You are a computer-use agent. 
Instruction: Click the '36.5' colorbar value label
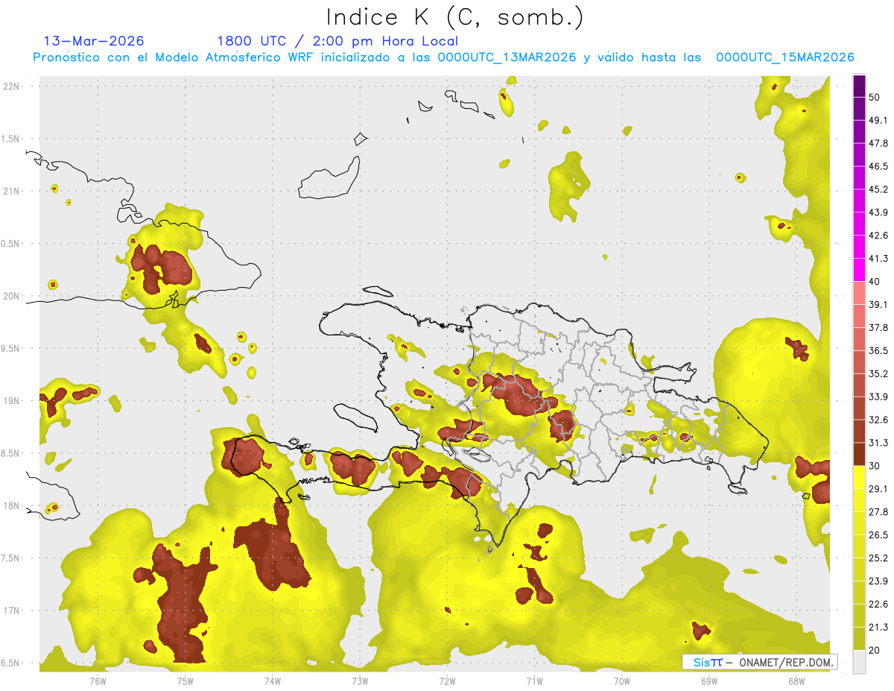pos(879,350)
